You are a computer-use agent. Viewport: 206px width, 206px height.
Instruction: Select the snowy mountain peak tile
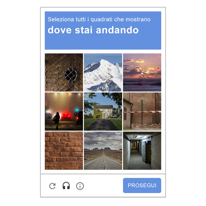(x=103, y=72)
